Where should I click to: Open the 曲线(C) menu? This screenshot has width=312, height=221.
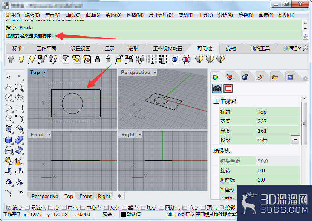click(73, 15)
